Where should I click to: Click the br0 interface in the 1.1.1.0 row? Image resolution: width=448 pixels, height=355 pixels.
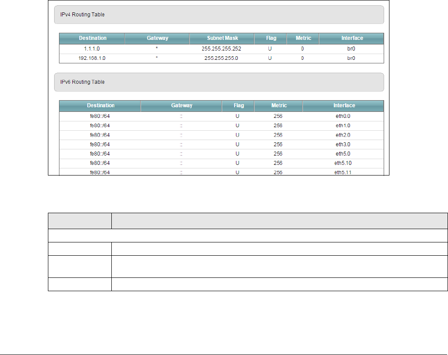351,49
